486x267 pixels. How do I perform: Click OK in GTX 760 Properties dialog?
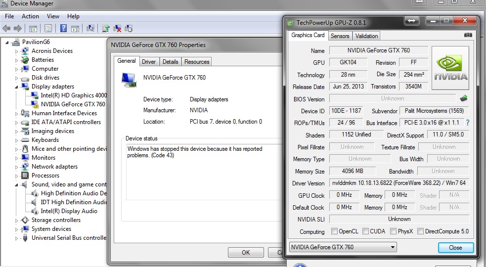246,253
